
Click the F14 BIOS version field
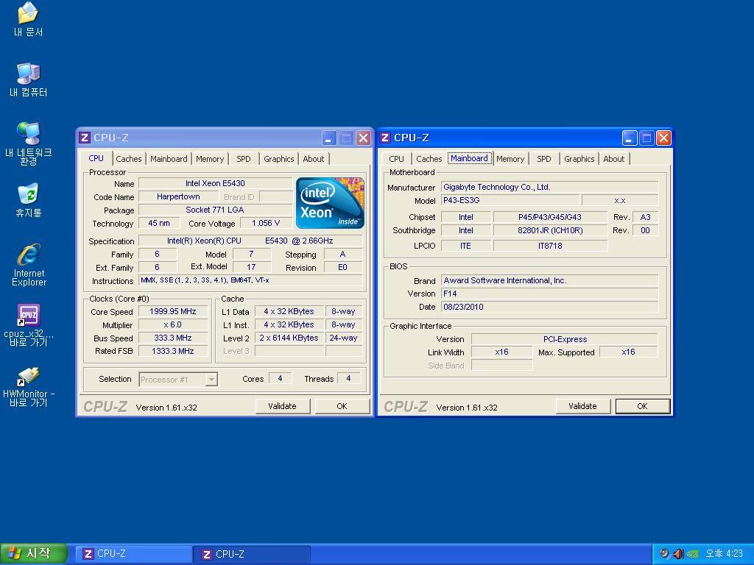(549, 294)
